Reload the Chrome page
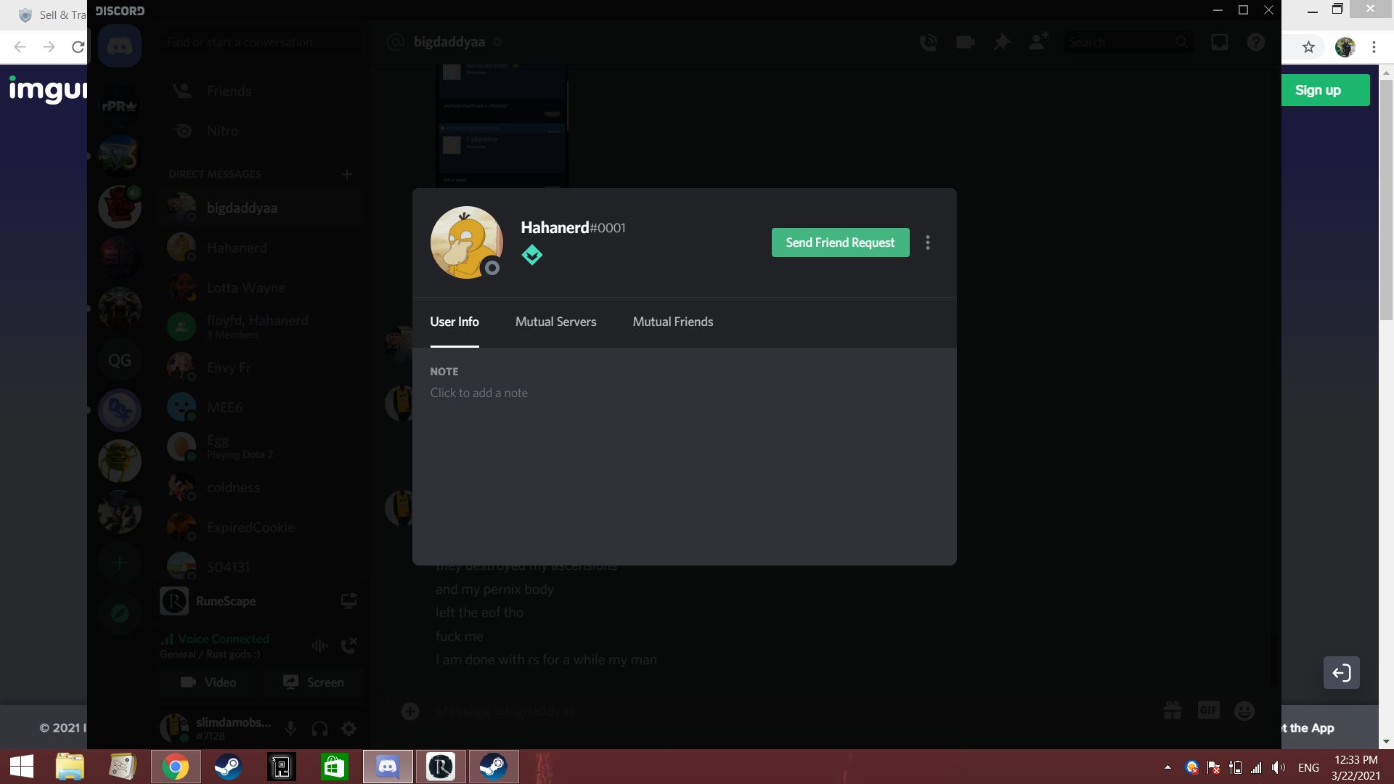 pos(78,47)
